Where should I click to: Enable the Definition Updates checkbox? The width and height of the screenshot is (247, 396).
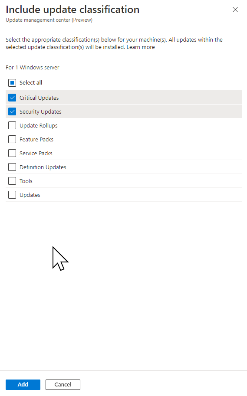(12, 167)
